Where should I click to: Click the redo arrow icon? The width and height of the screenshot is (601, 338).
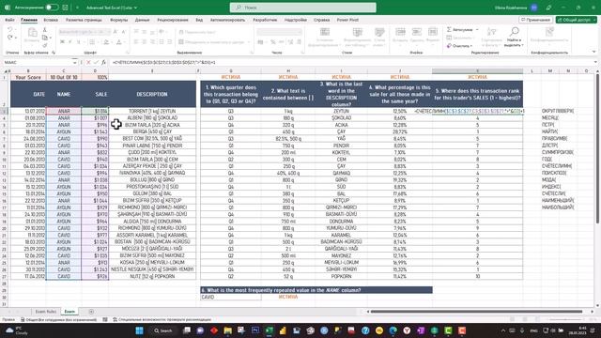(10, 38)
